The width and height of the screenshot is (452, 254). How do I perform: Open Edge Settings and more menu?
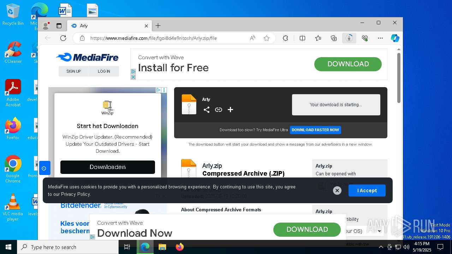[x=380, y=38]
